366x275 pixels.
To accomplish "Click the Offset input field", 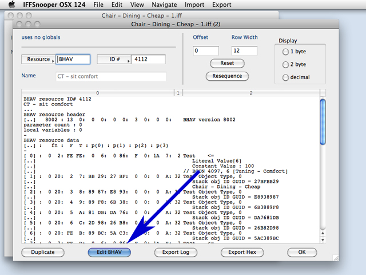I will click(206, 50).
